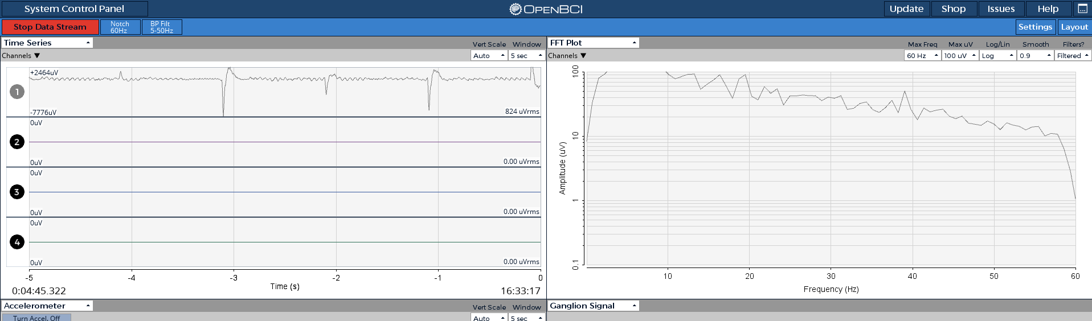
Task: Toggle channel 2 on or off
Action: click(17, 142)
